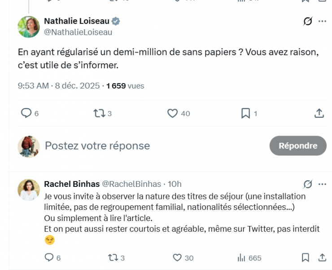This screenshot has height=270, width=332.
Task: Open the @NathalieLoiseau handle link
Action: (78, 32)
